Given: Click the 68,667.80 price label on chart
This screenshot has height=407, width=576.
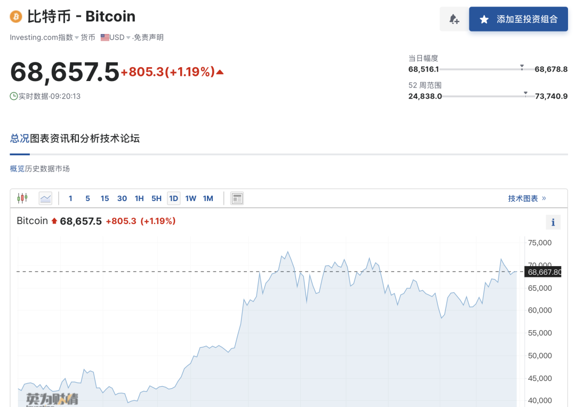Looking at the screenshot, I should (x=543, y=272).
